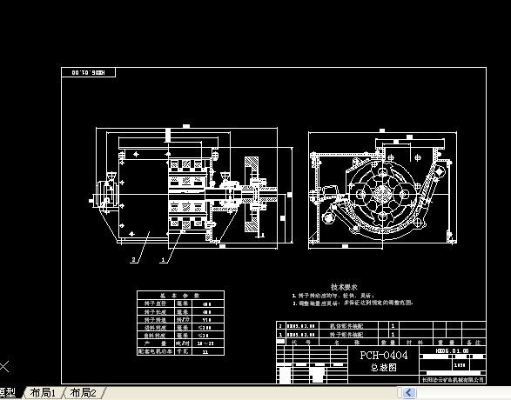
Task: Select the 千瓦 unit cell
Action: (183, 351)
